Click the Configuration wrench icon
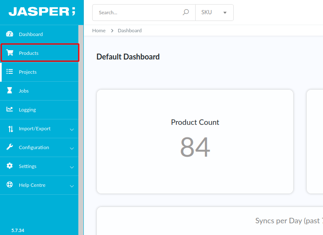This screenshot has width=323, height=235. (x=10, y=147)
